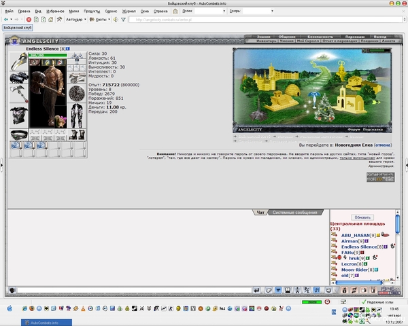Viewport: 408px width, 326px height.
Task: Click the boots equipment slot
Action: point(77,135)
